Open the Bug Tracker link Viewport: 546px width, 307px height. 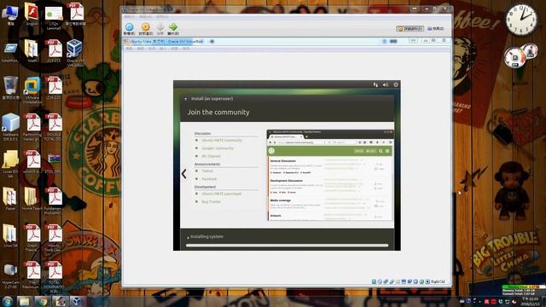pos(211,202)
